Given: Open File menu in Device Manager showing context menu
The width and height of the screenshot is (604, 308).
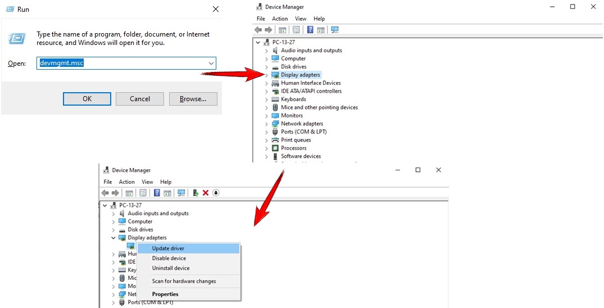Looking at the screenshot, I should click(108, 182).
